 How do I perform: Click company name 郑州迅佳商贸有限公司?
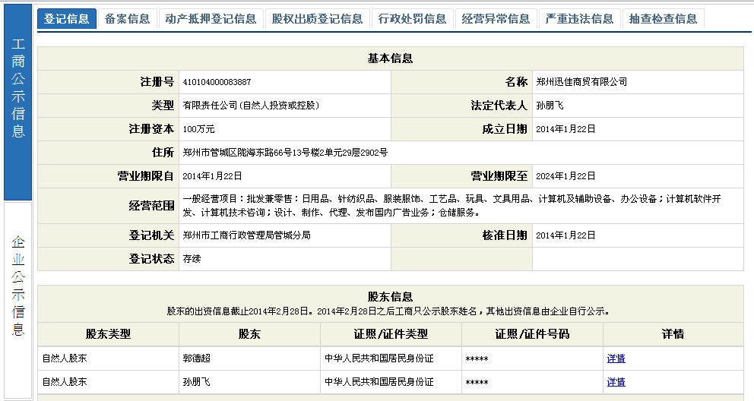(581, 82)
